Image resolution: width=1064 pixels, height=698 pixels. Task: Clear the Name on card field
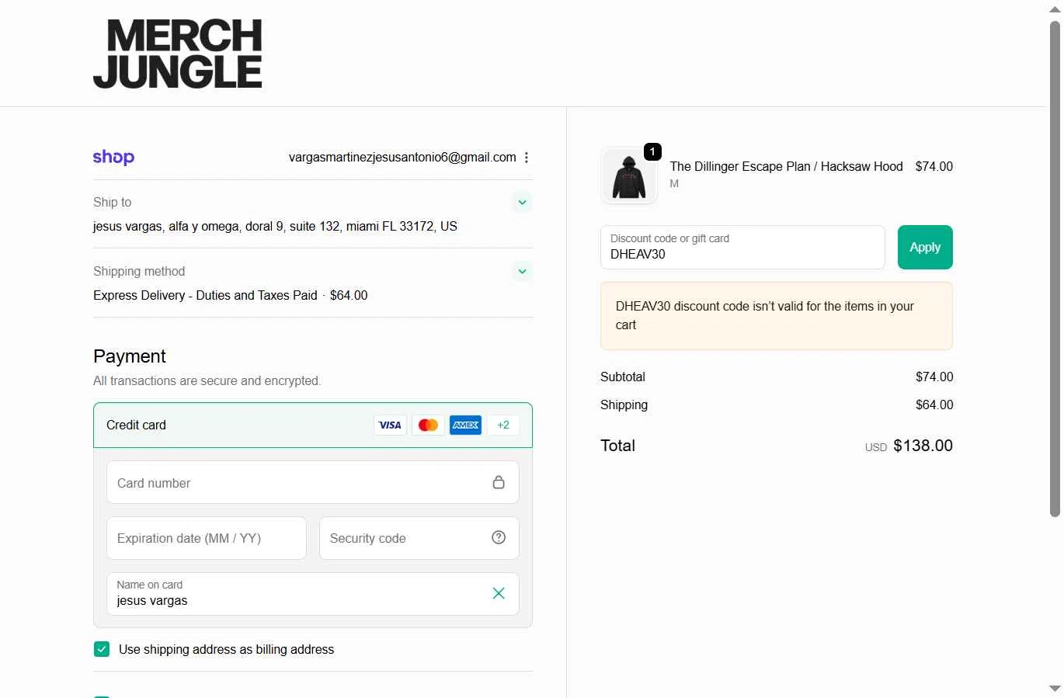tap(499, 593)
